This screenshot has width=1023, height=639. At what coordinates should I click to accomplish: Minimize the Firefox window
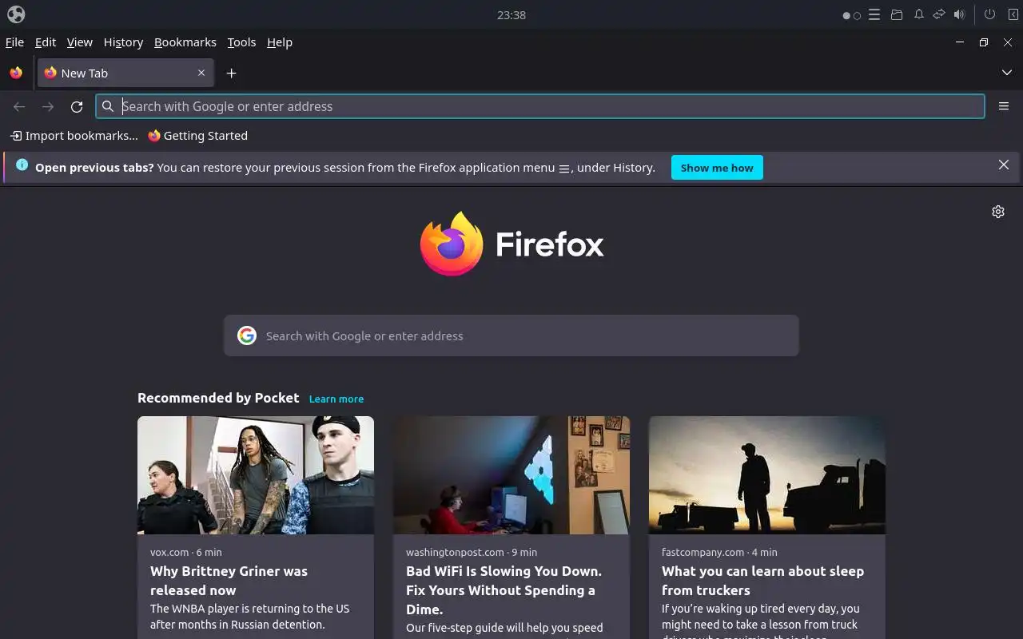tap(960, 42)
